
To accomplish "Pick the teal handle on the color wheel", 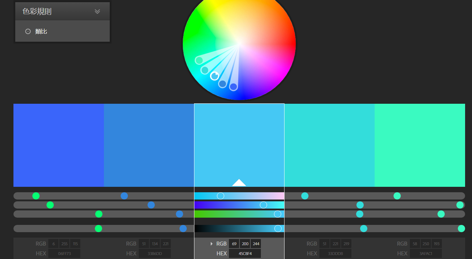I will (x=205, y=70).
